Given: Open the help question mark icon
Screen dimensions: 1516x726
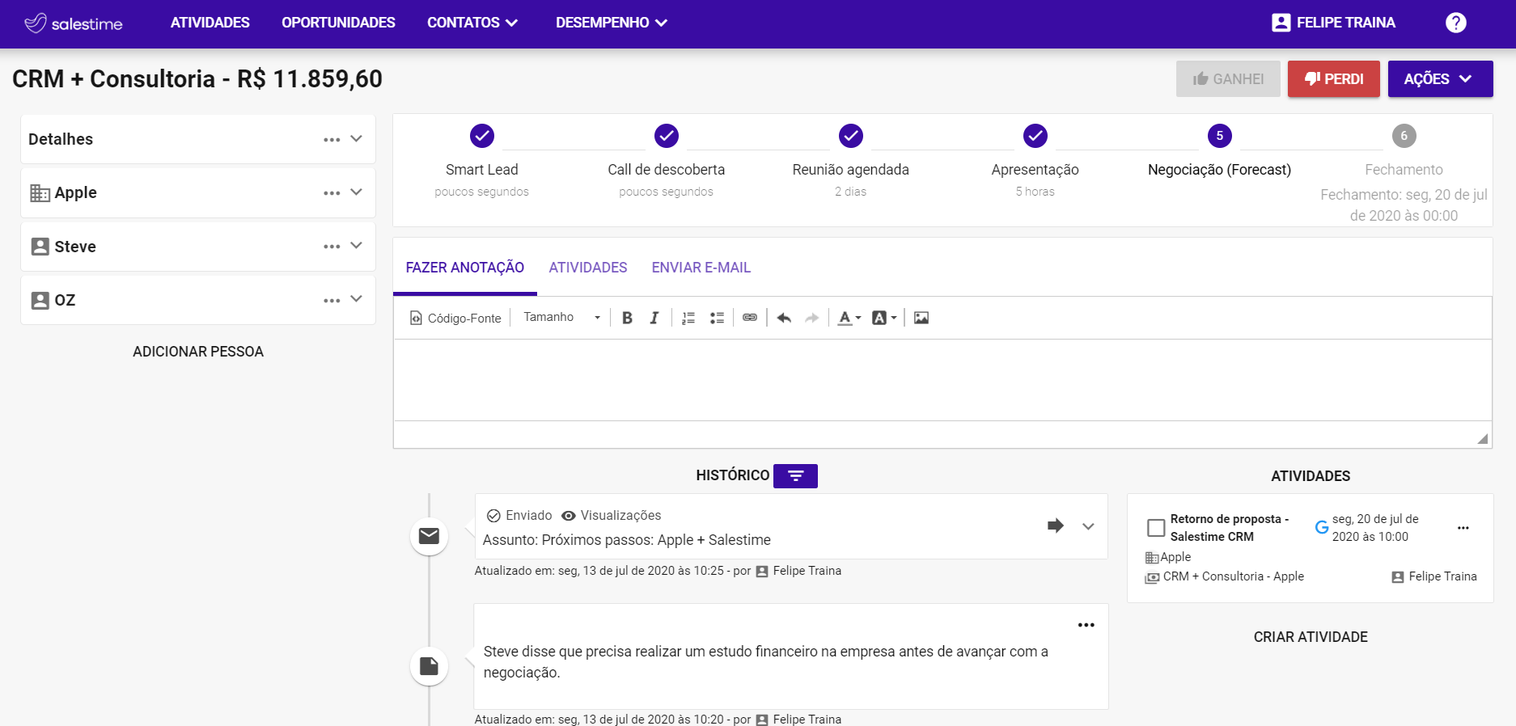Looking at the screenshot, I should 1455,23.
